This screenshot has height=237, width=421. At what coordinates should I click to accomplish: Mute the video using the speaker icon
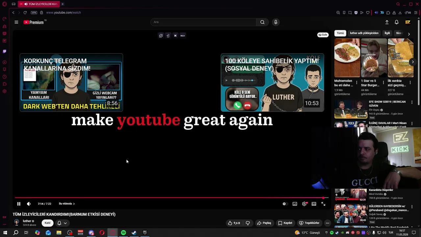[29, 204]
